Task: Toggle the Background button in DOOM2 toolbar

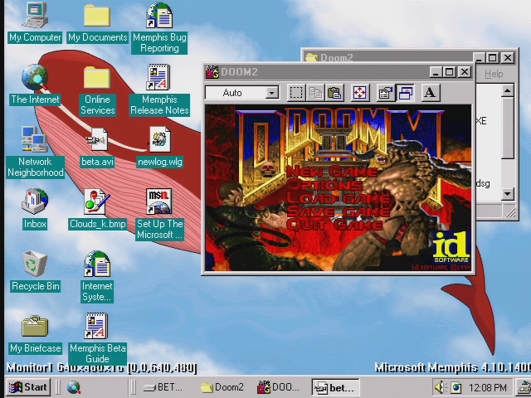Action: (x=406, y=93)
